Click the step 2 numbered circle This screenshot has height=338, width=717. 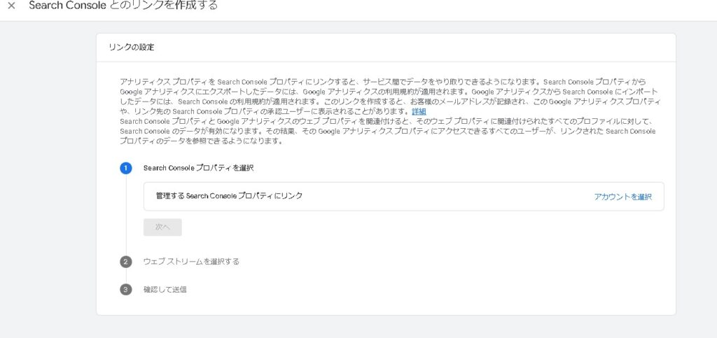[x=126, y=262]
